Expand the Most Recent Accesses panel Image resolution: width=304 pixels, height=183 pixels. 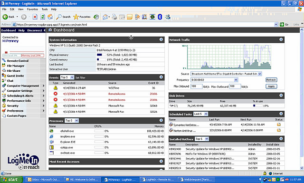click(161, 161)
